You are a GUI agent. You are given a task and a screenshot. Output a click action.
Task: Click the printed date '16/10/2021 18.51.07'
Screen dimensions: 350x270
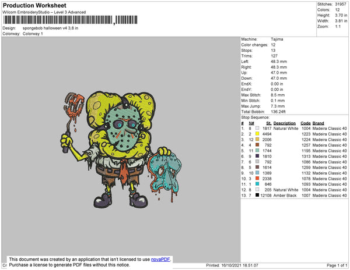coord(240,265)
